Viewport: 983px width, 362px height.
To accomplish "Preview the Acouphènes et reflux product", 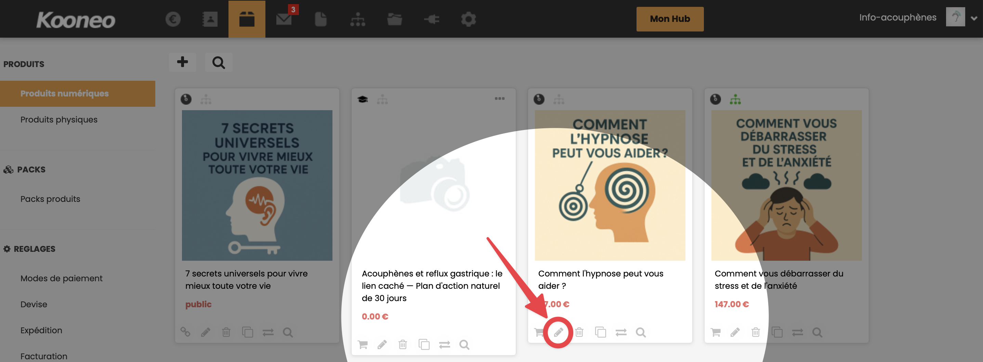I will pos(464,345).
